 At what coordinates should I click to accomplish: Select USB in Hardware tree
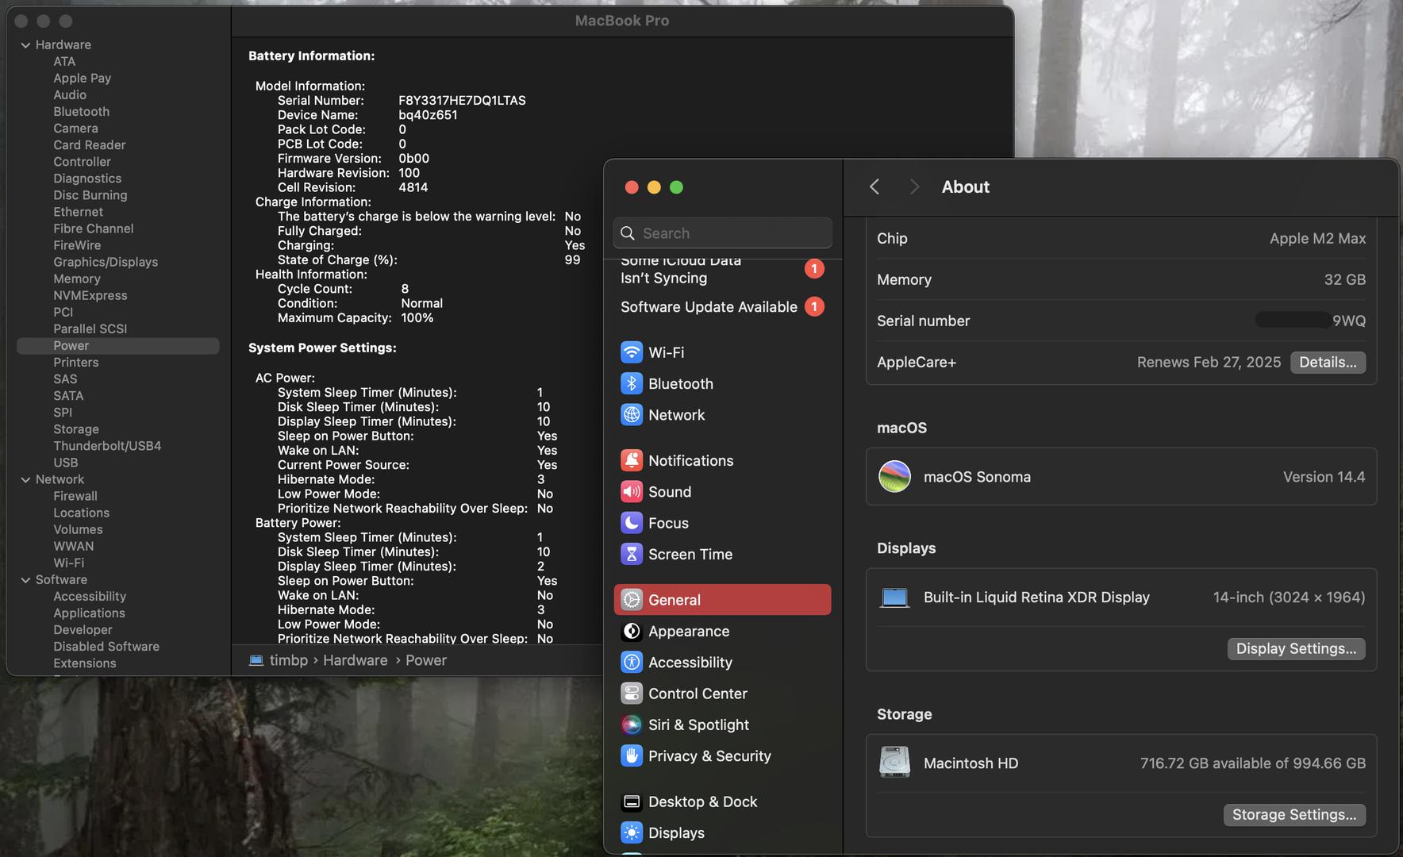66,463
